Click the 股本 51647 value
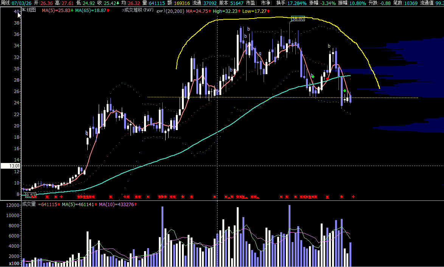Viewport: 444px width, 267px height. (x=237, y=3)
